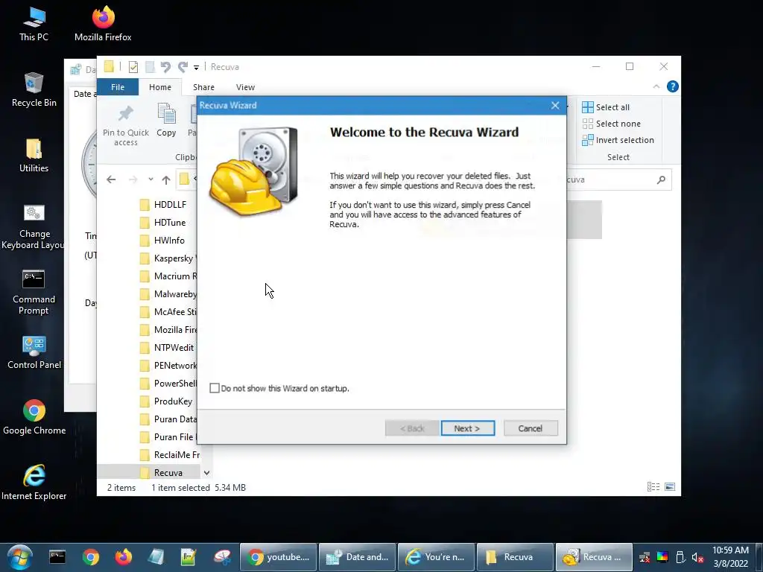Open recent locations dropdown arrow in Explorer

click(151, 180)
